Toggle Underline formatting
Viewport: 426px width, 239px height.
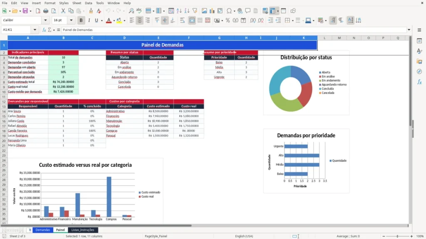(x=96, y=20)
